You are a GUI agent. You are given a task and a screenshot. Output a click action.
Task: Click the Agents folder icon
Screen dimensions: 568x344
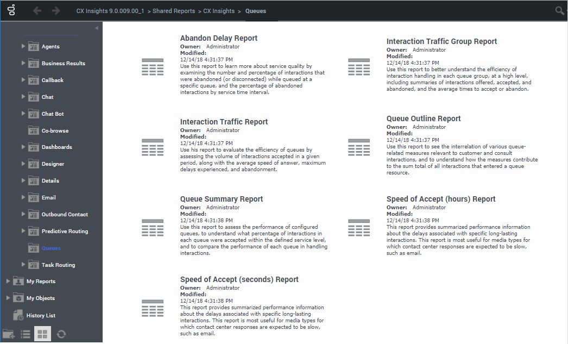(x=33, y=46)
